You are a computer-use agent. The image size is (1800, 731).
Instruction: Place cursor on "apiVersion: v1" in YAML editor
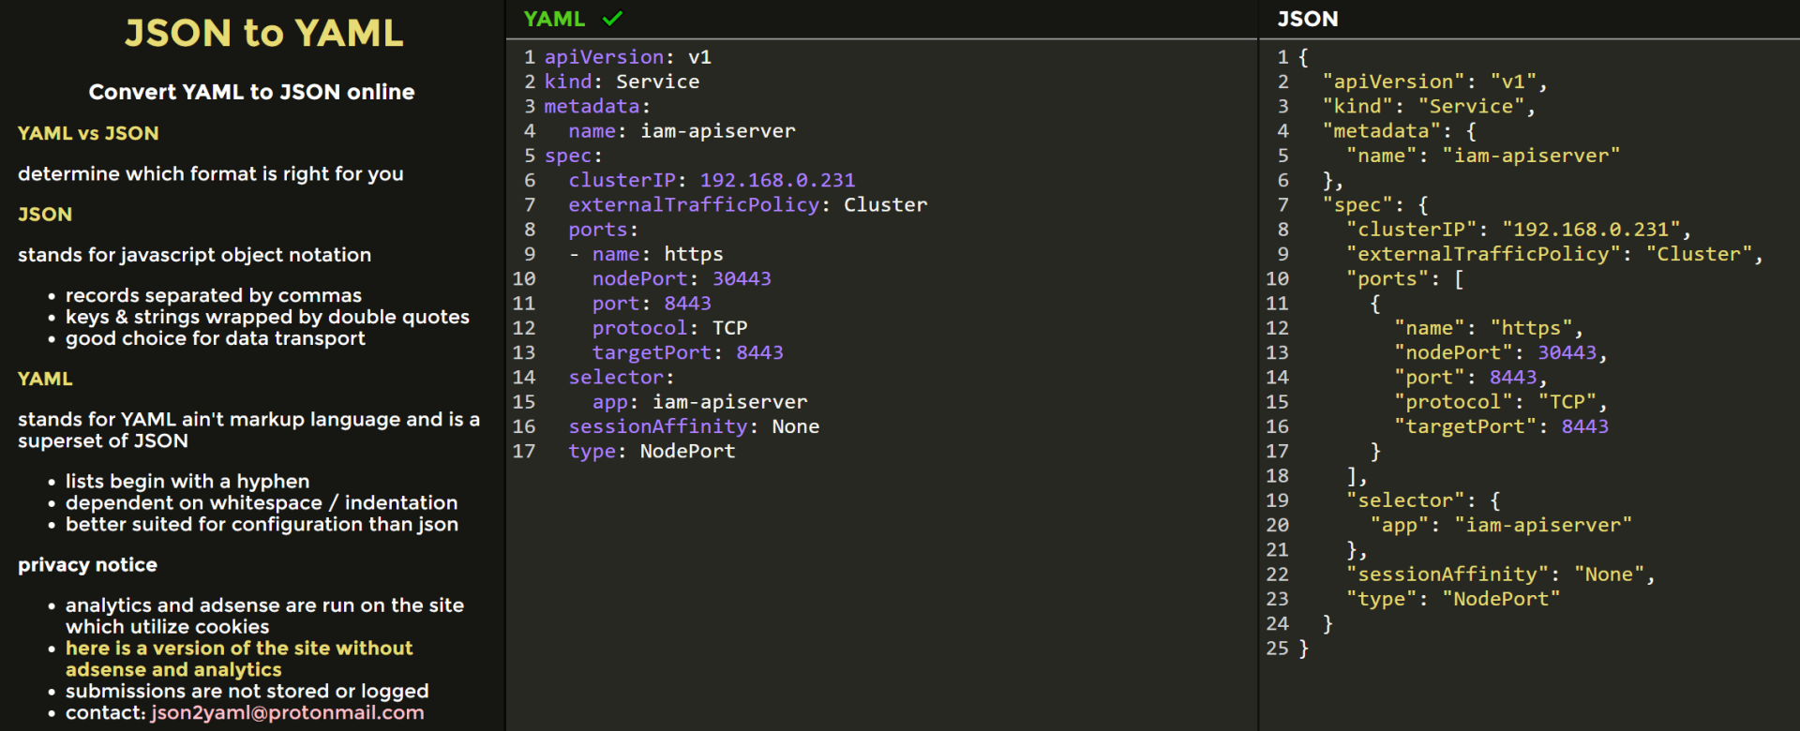(x=627, y=57)
